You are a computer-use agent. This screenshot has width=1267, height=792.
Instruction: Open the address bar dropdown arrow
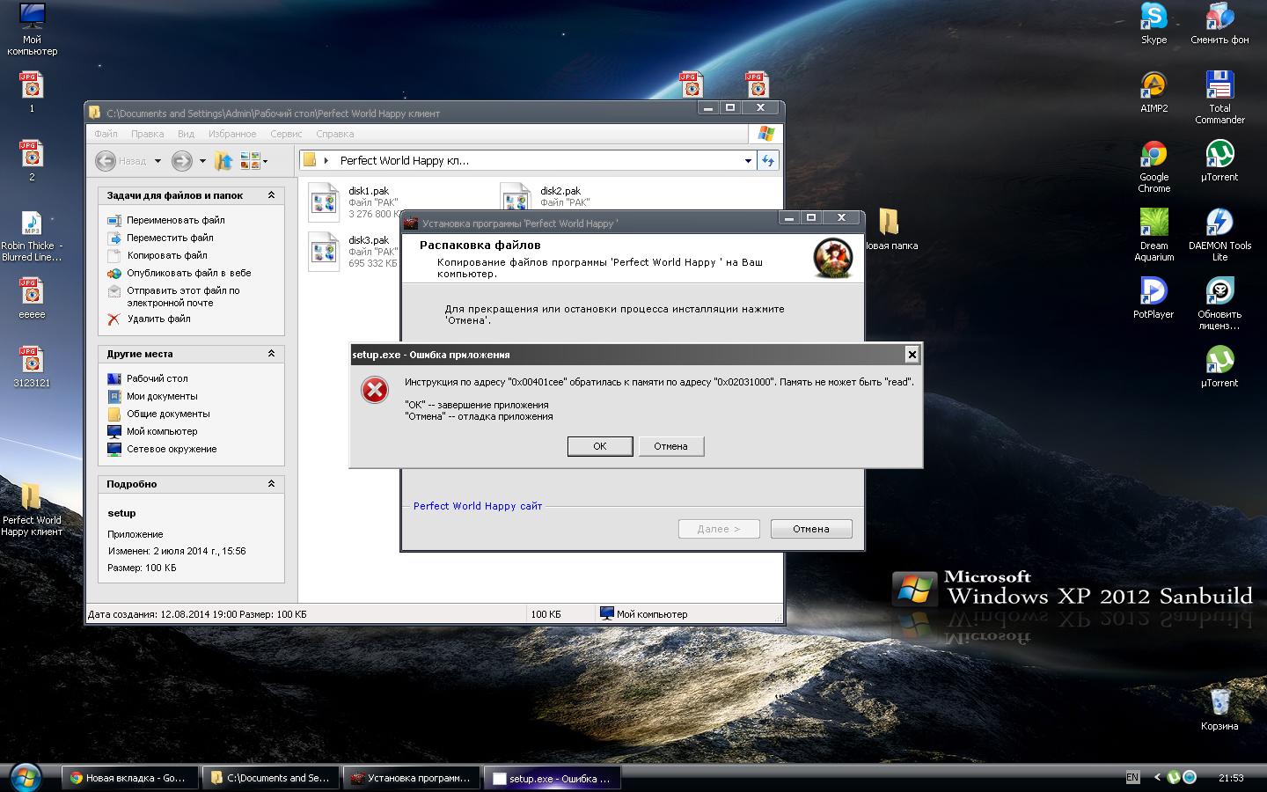coord(748,161)
